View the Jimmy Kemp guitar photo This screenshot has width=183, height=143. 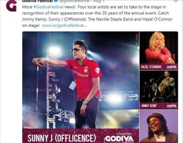pos(159,87)
